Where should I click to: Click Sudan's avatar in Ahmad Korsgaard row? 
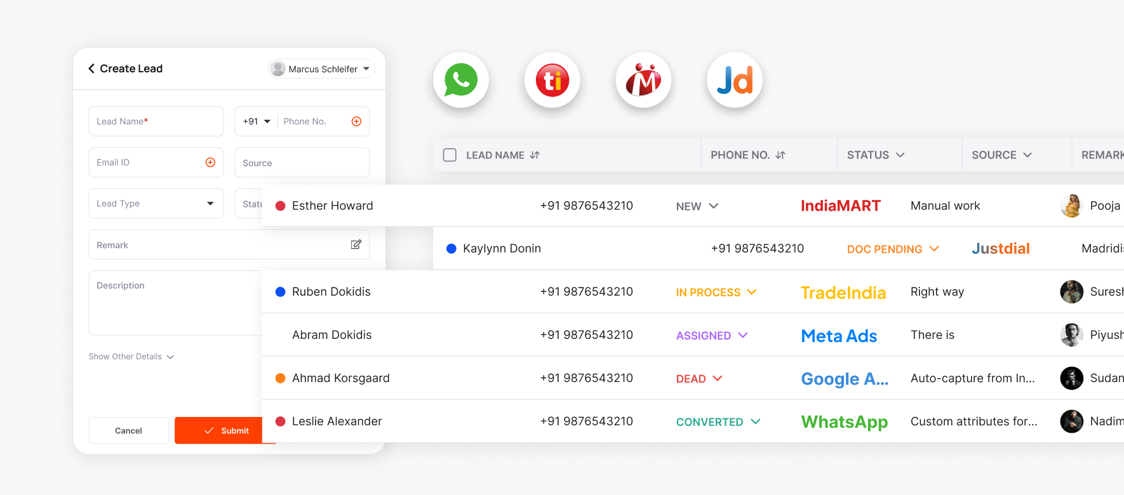point(1072,378)
